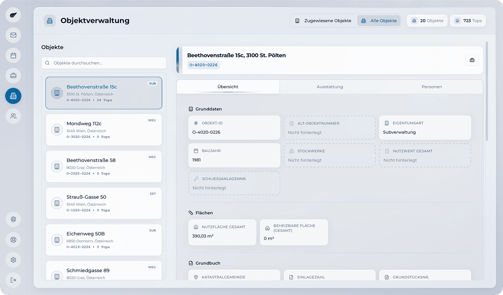This screenshot has height=295, width=503.
Task: Click the Flächen ruler icon
Action: [191, 213]
